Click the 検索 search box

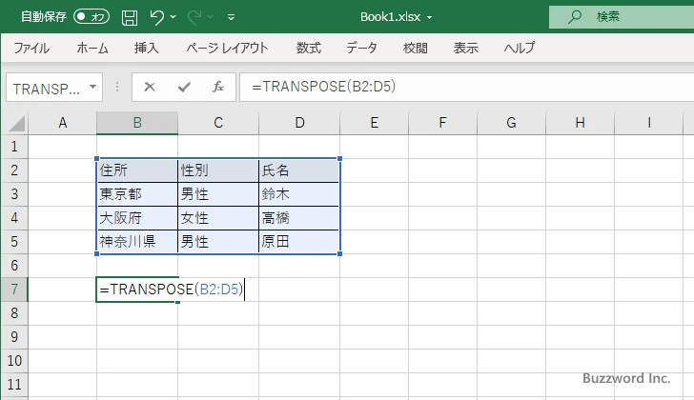(x=622, y=17)
